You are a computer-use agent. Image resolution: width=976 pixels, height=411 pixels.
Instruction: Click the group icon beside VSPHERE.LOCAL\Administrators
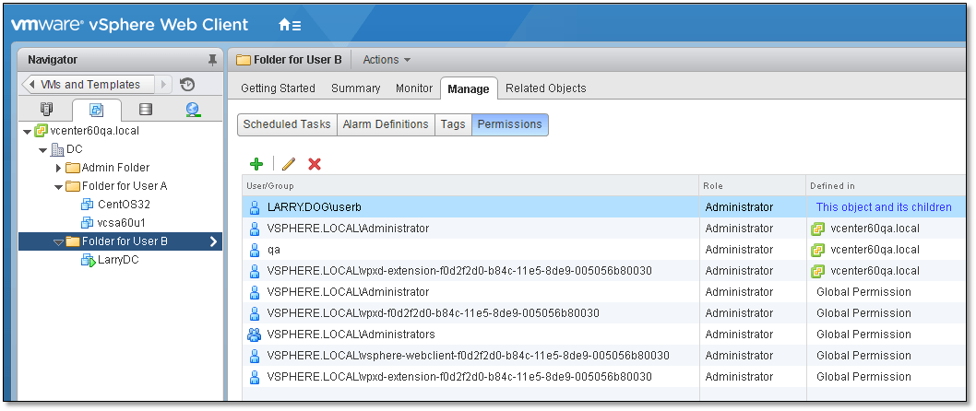(x=254, y=335)
